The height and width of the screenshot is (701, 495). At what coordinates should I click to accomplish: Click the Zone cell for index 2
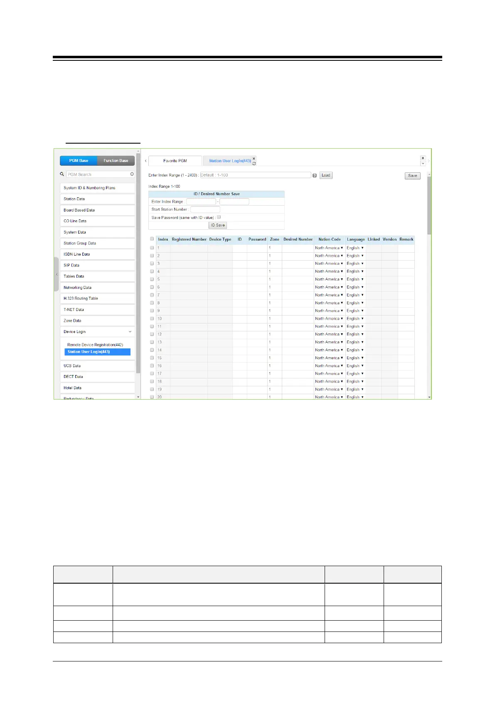[x=275, y=256]
